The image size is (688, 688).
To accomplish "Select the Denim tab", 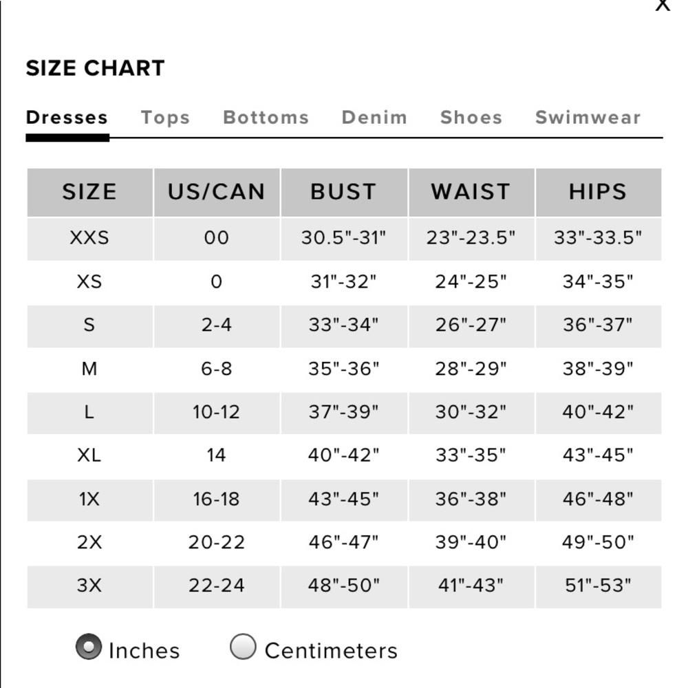I will click(x=374, y=118).
